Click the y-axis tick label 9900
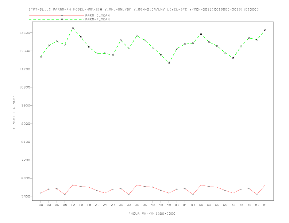This screenshot has height=223, width=289. [x=26, y=105]
